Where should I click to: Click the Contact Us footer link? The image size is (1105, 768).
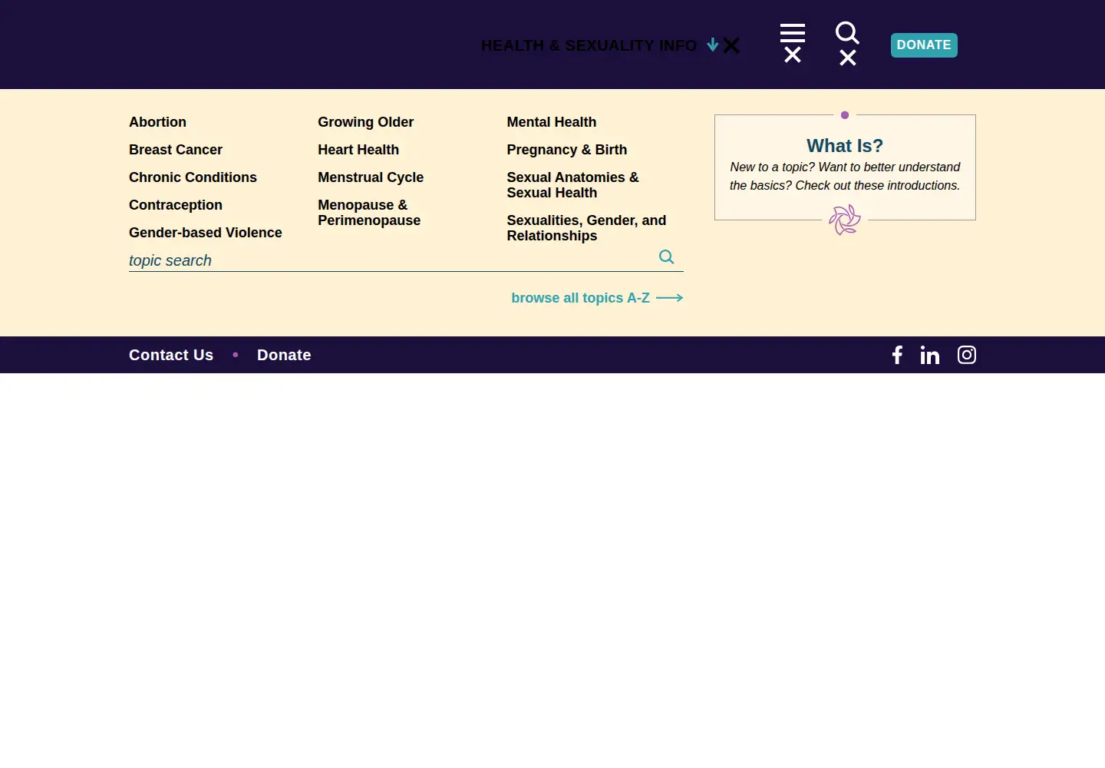(x=171, y=355)
